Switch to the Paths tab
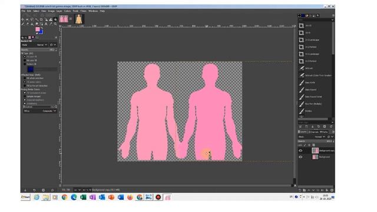The image size is (377, 212). [x=323, y=132]
